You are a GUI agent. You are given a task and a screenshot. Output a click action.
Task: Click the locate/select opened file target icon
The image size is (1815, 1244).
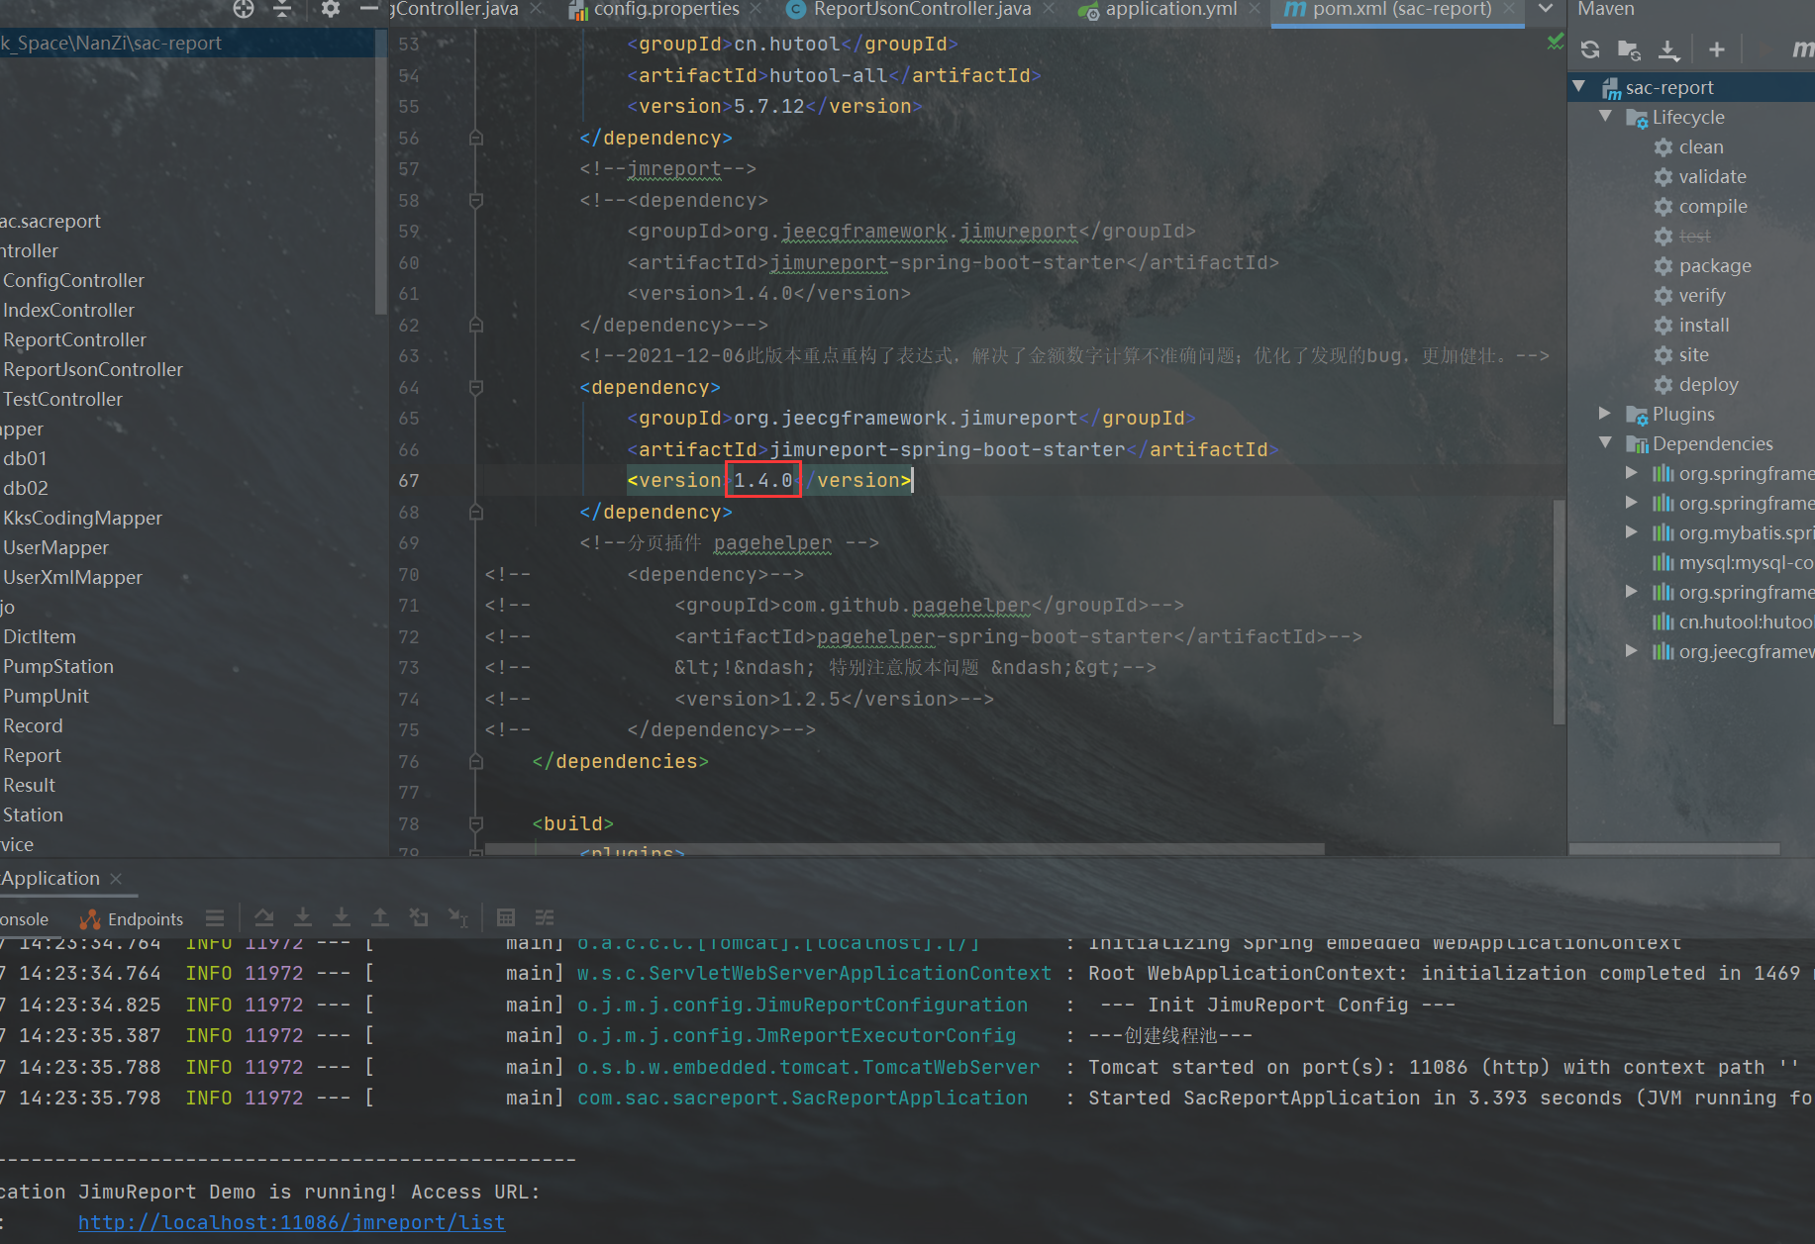(x=244, y=9)
